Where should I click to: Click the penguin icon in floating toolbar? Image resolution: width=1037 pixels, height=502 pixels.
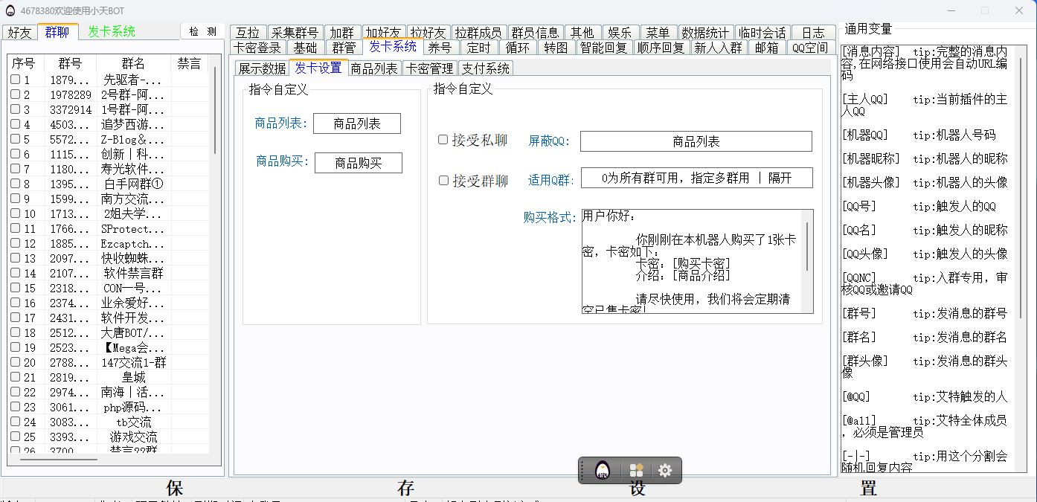[x=603, y=471]
